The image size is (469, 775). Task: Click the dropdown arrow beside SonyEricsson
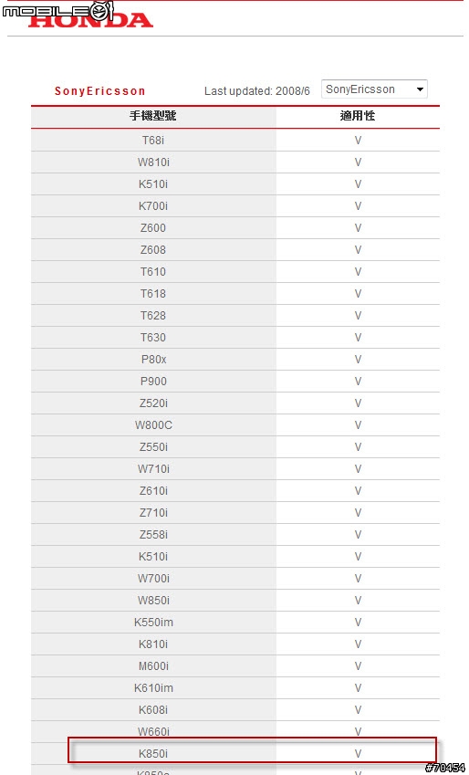(x=420, y=90)
